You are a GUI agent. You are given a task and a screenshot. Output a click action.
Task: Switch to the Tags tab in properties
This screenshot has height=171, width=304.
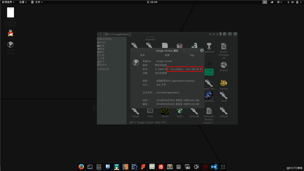[x=192, y=55]
